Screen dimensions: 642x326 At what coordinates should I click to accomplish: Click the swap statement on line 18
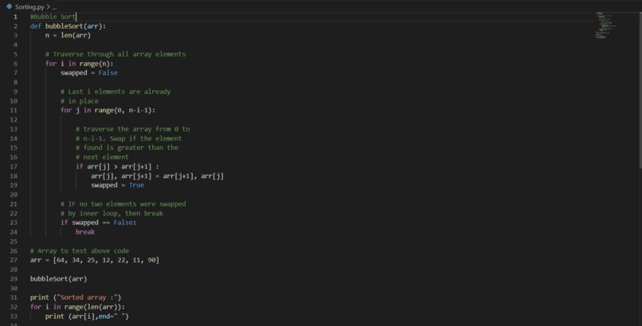[157, 176]
